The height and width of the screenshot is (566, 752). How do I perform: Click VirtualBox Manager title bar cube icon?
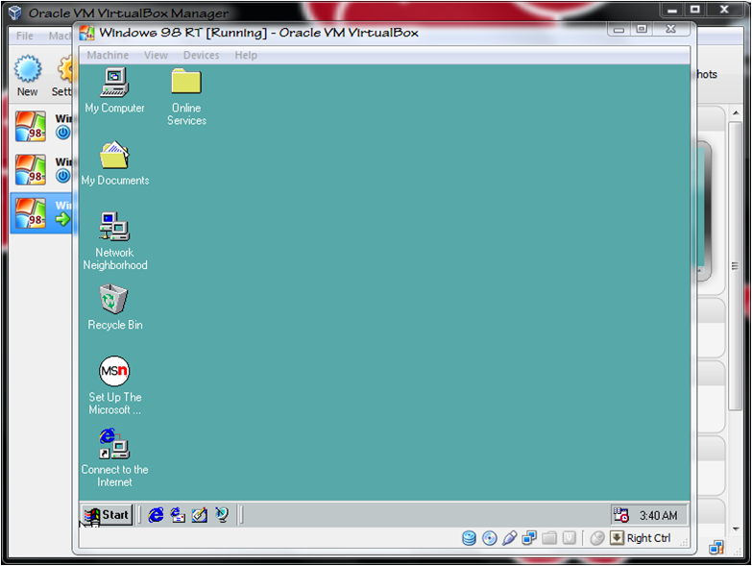point(15,12)
